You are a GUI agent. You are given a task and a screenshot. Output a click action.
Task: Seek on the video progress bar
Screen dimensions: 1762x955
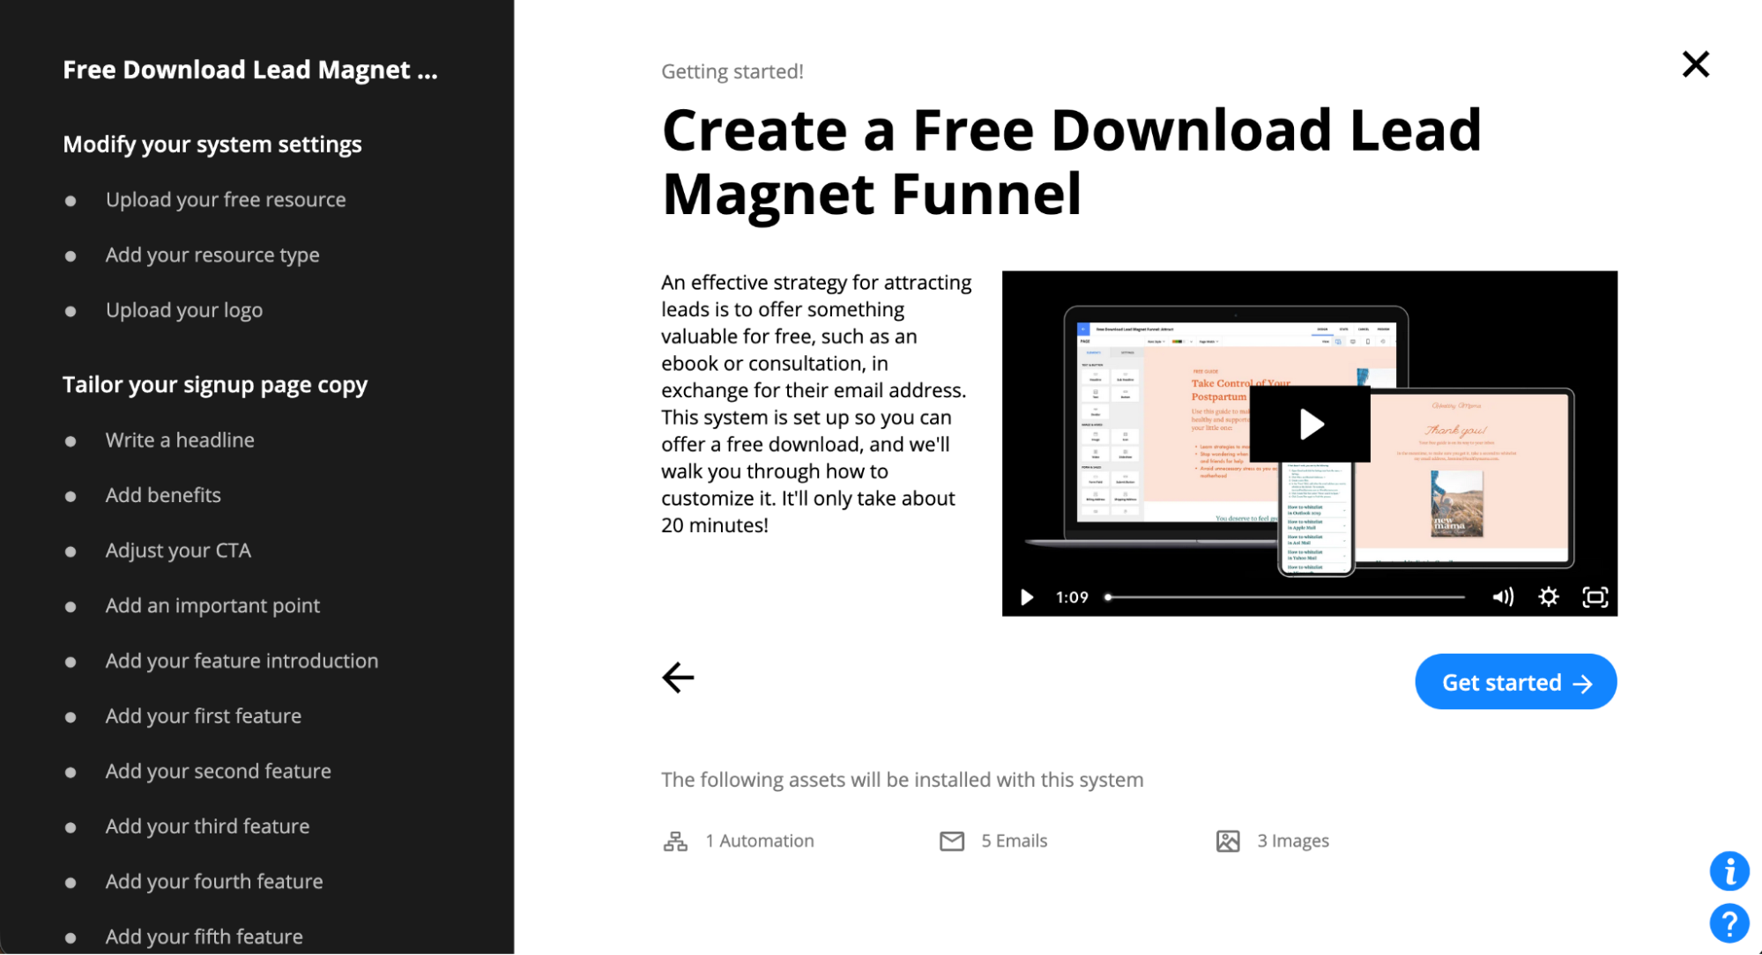click(x=1285, y=597)
